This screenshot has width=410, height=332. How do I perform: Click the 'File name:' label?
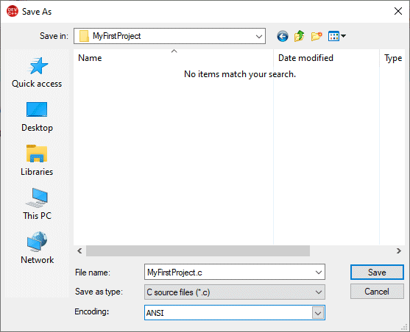coord(93,273)
